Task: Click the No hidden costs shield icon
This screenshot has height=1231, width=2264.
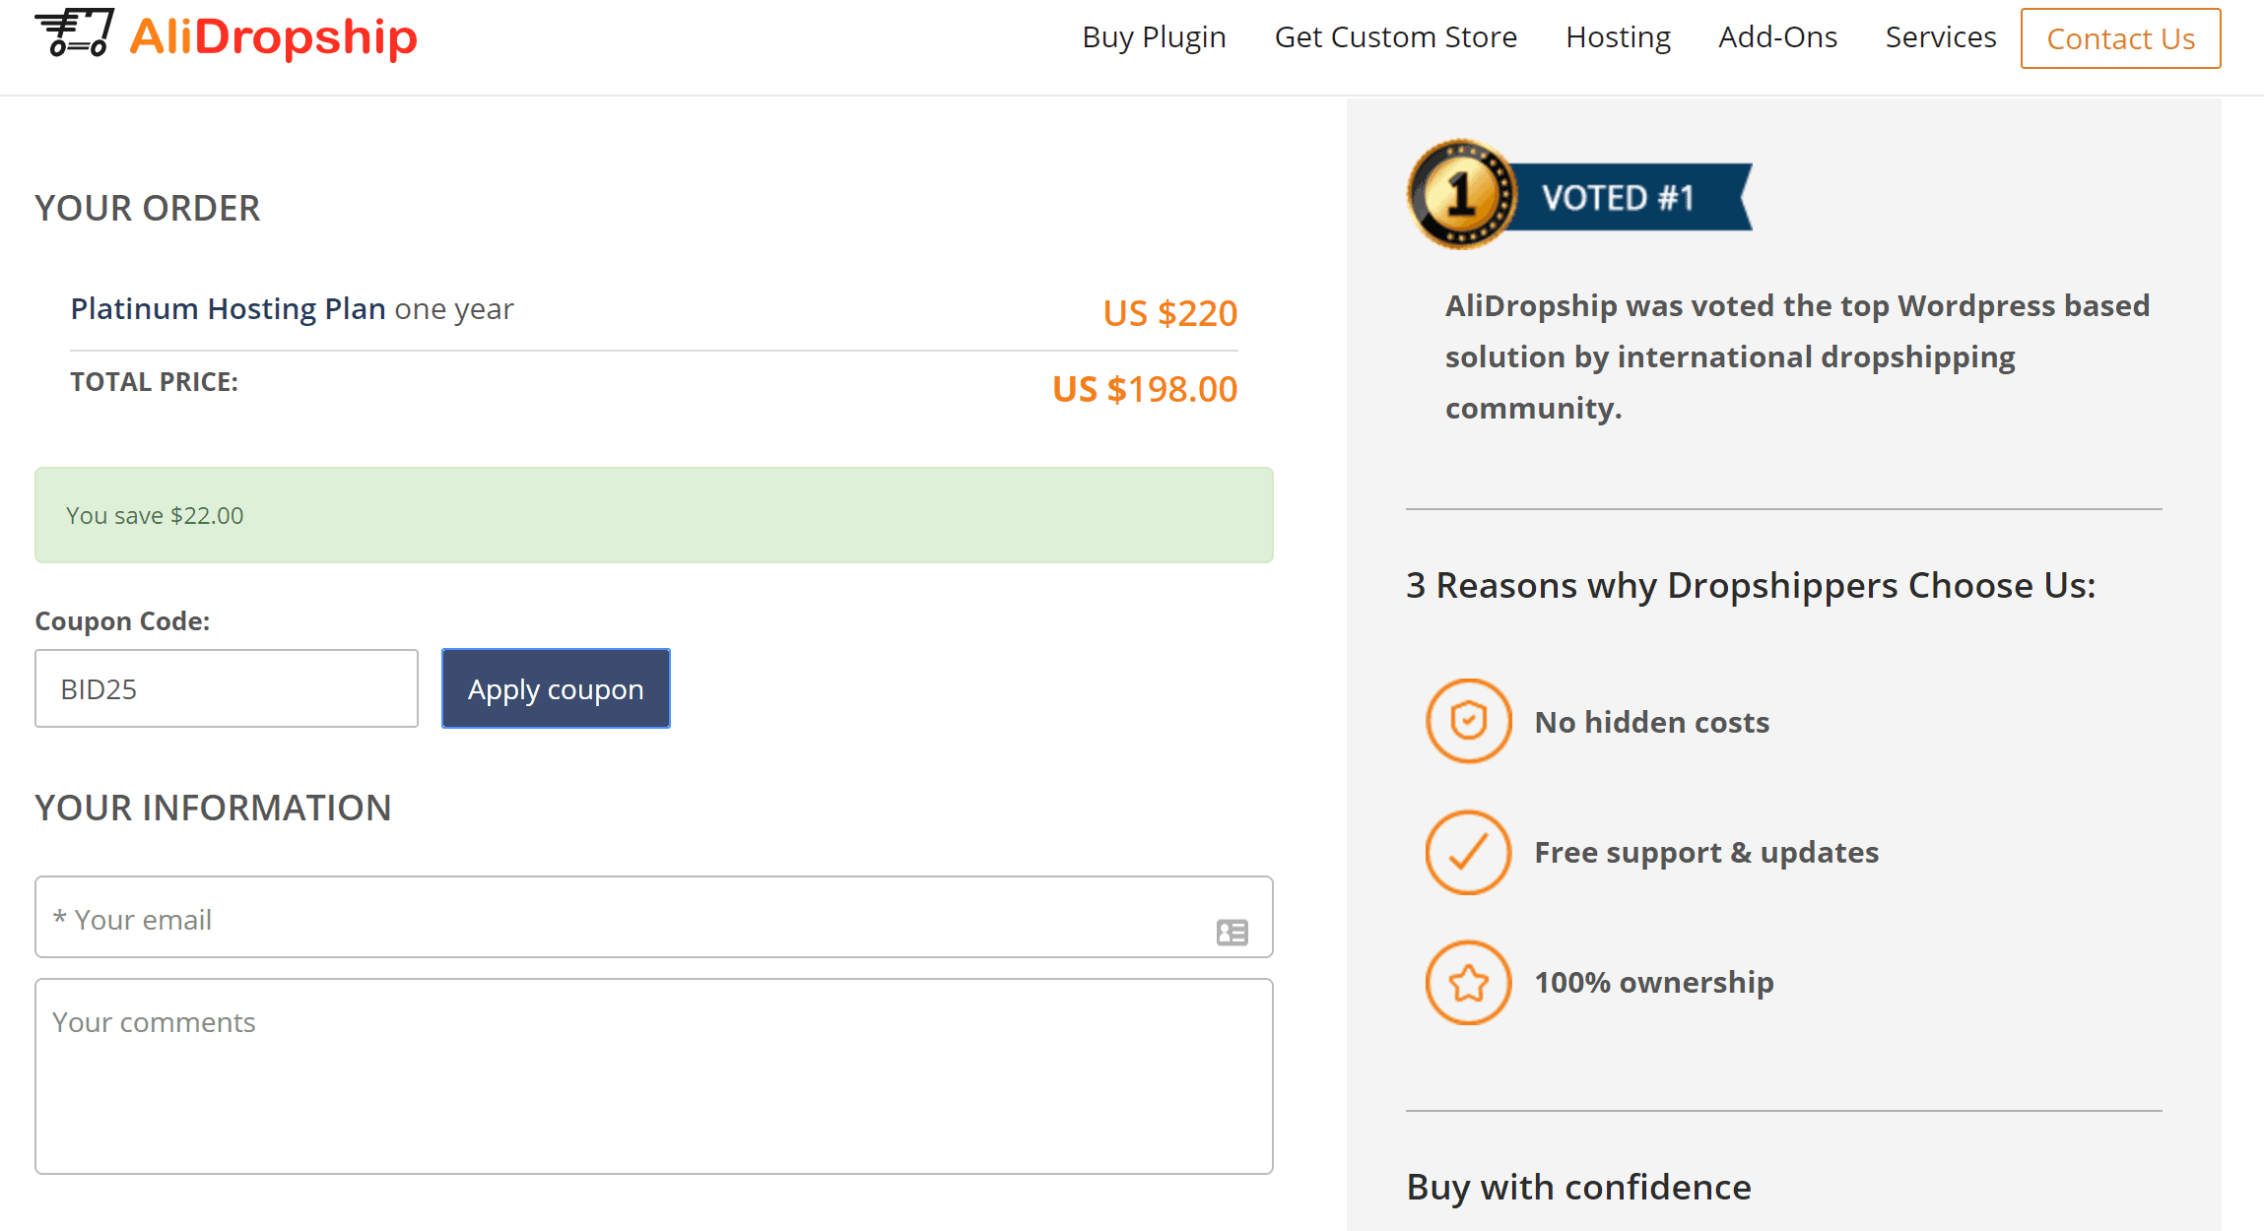Action: coord(1468,721)
